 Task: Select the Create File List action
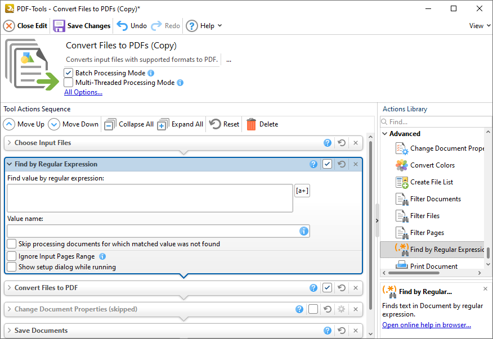[424, 182]
